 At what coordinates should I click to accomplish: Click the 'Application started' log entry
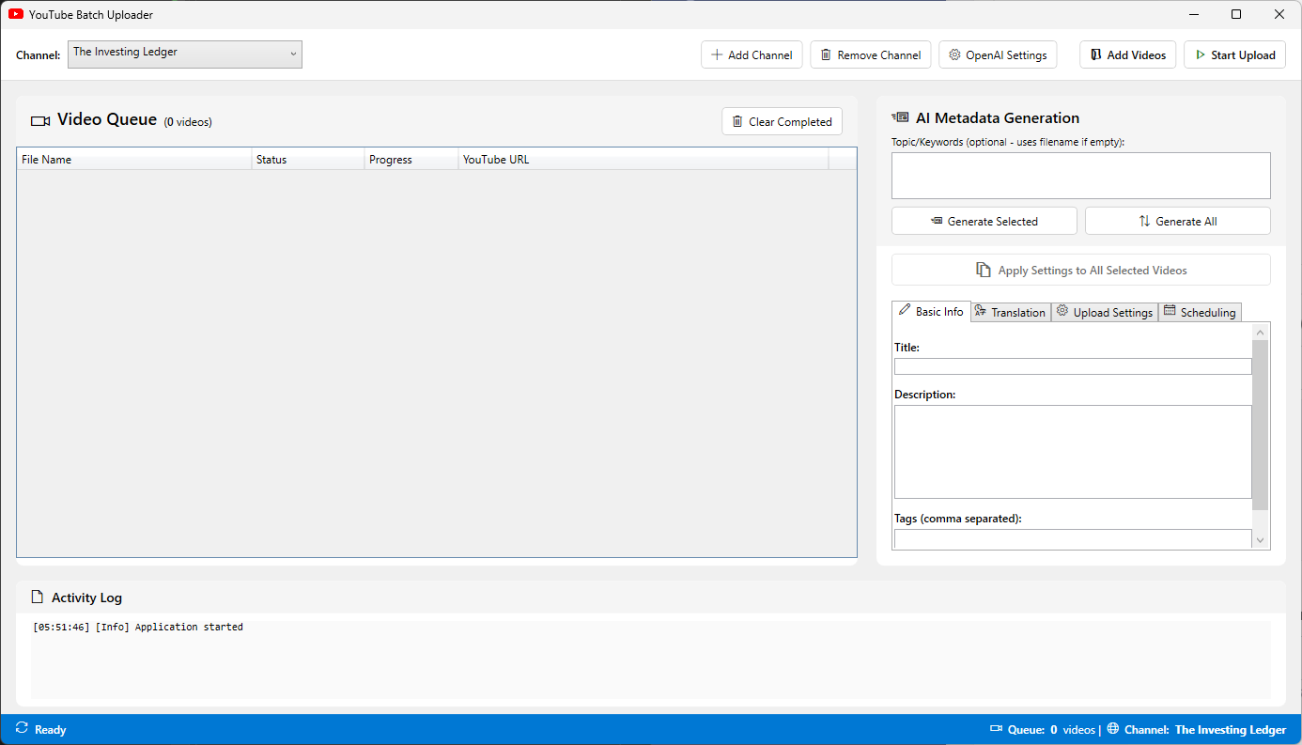(x=137, y=627)
